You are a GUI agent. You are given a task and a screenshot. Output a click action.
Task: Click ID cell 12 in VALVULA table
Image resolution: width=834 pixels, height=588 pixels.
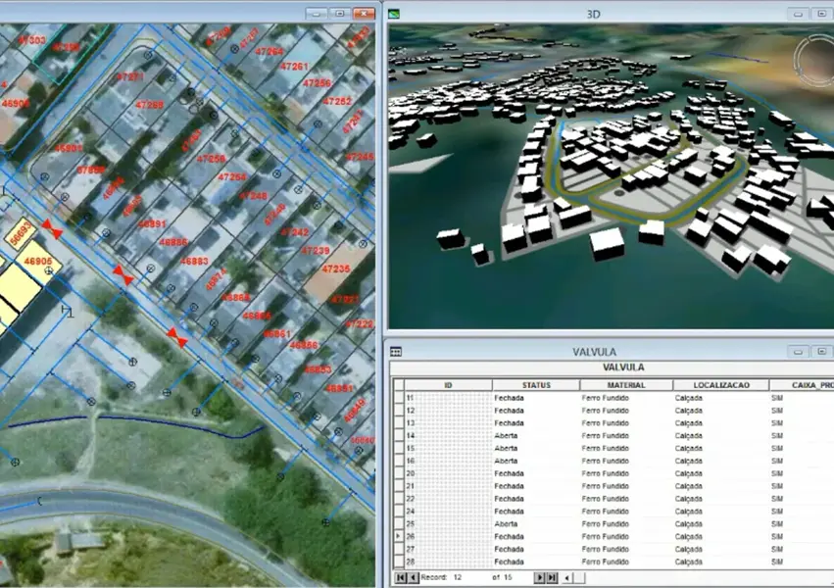tap(449, 411)
